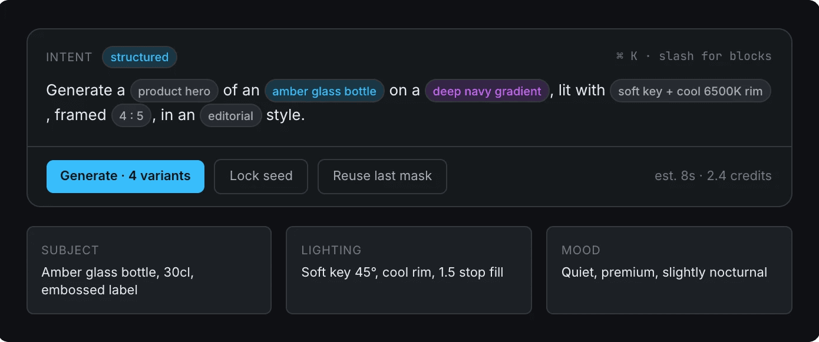
Task: Click the words 'Generate a' in prompt
Action: [85, 91]
